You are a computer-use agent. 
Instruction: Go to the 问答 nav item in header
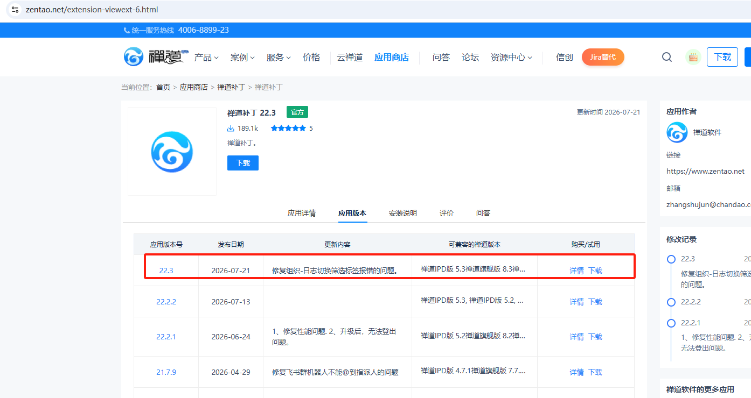[x=441, y=57]
